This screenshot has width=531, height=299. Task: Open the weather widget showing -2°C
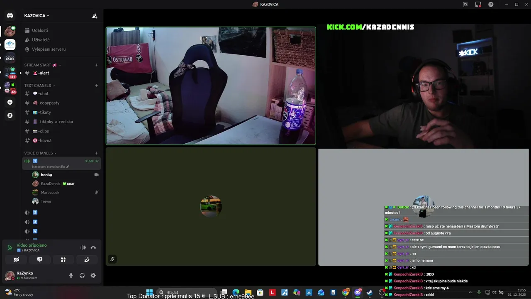coord(19,292)
